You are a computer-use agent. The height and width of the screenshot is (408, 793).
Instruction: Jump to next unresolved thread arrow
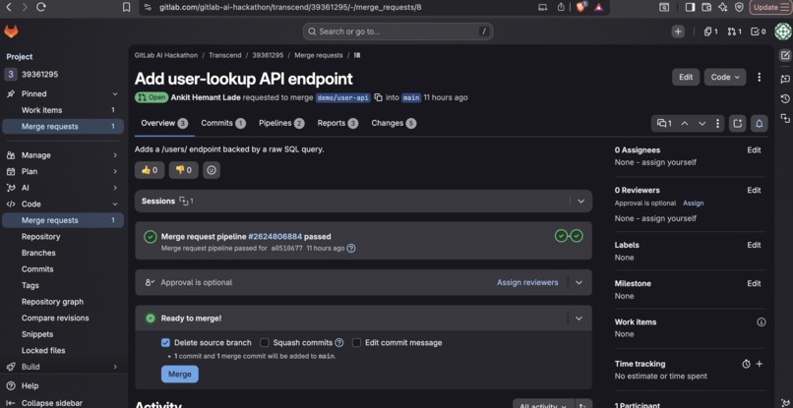701,123
